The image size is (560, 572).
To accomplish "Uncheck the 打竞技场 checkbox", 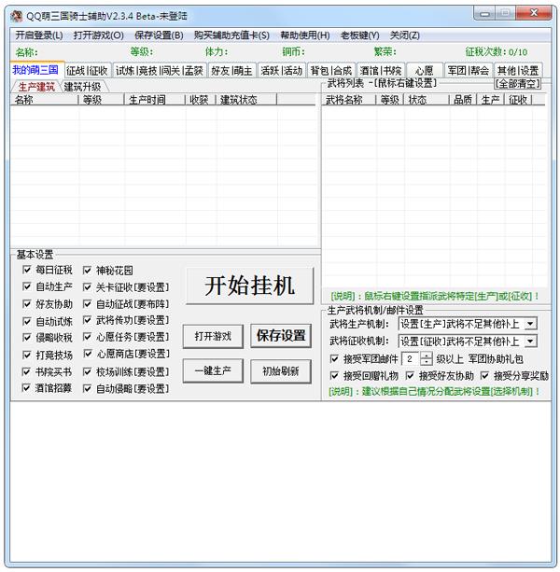I will tap(26, 355).
